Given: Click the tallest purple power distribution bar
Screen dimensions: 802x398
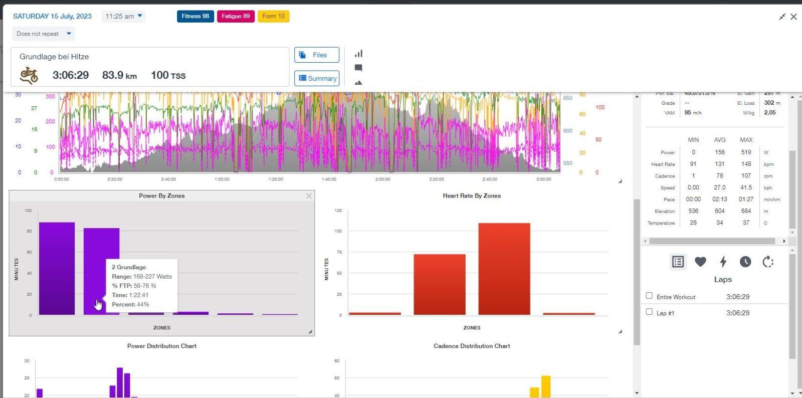Looking at the screenshot, I should pos(120,382).
